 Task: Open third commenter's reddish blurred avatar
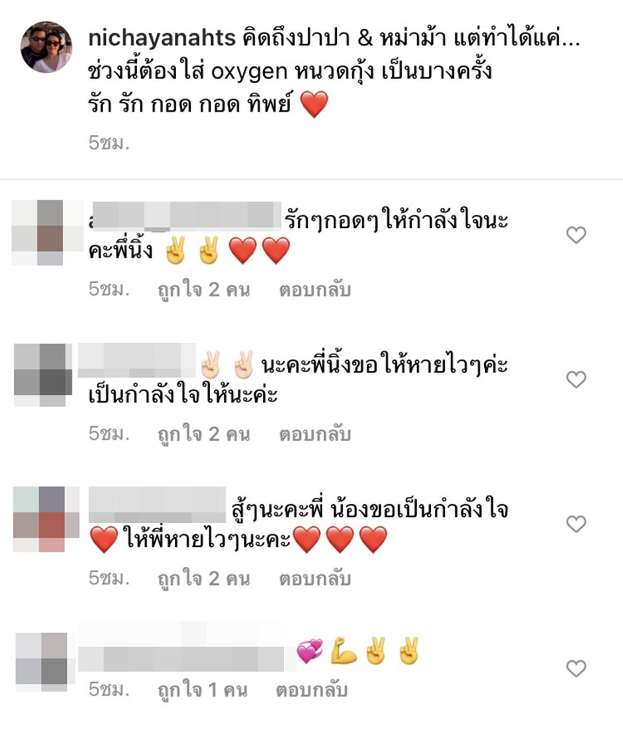point(46,519)
